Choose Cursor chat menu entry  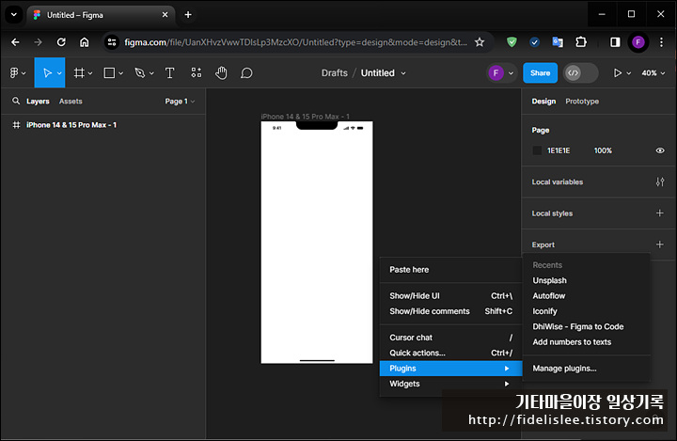450,338
